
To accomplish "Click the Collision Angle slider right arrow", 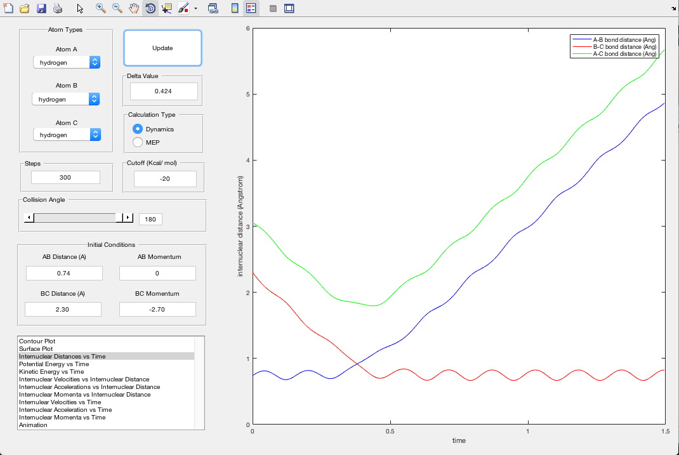I will pos(128,218).
